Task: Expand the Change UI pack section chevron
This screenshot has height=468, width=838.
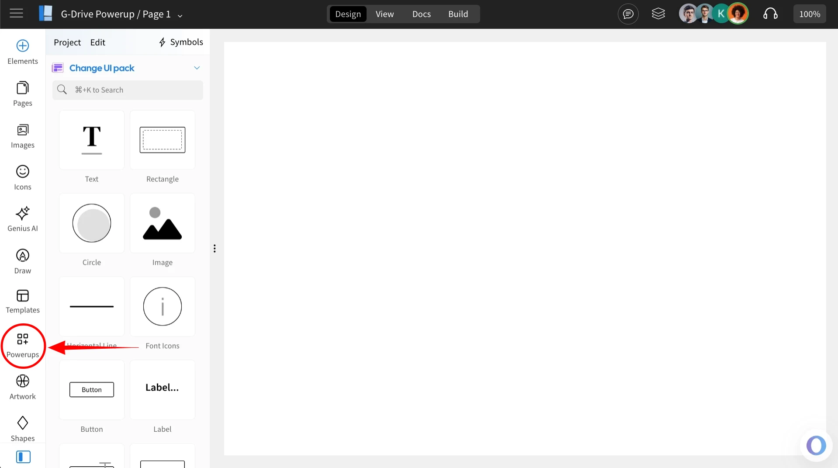Action: point(197,68)
